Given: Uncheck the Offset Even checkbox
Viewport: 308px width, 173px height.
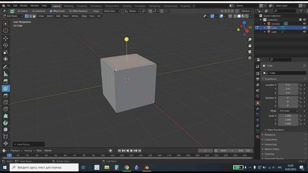Looking at the screenshot, I should click(51, 11).
